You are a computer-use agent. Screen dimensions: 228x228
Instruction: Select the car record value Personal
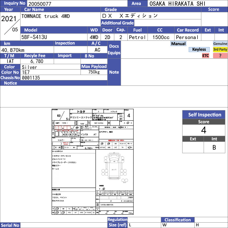tap(187, 37)
